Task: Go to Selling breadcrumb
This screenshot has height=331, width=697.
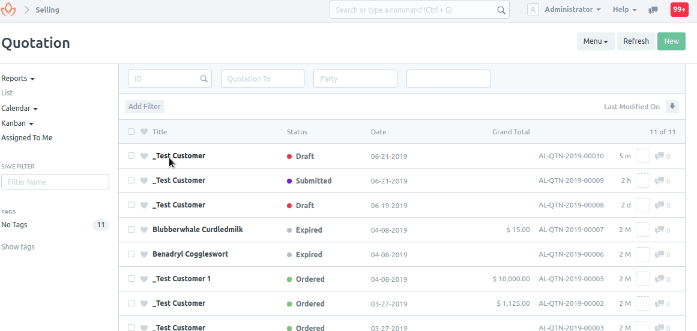Action: 47,10
